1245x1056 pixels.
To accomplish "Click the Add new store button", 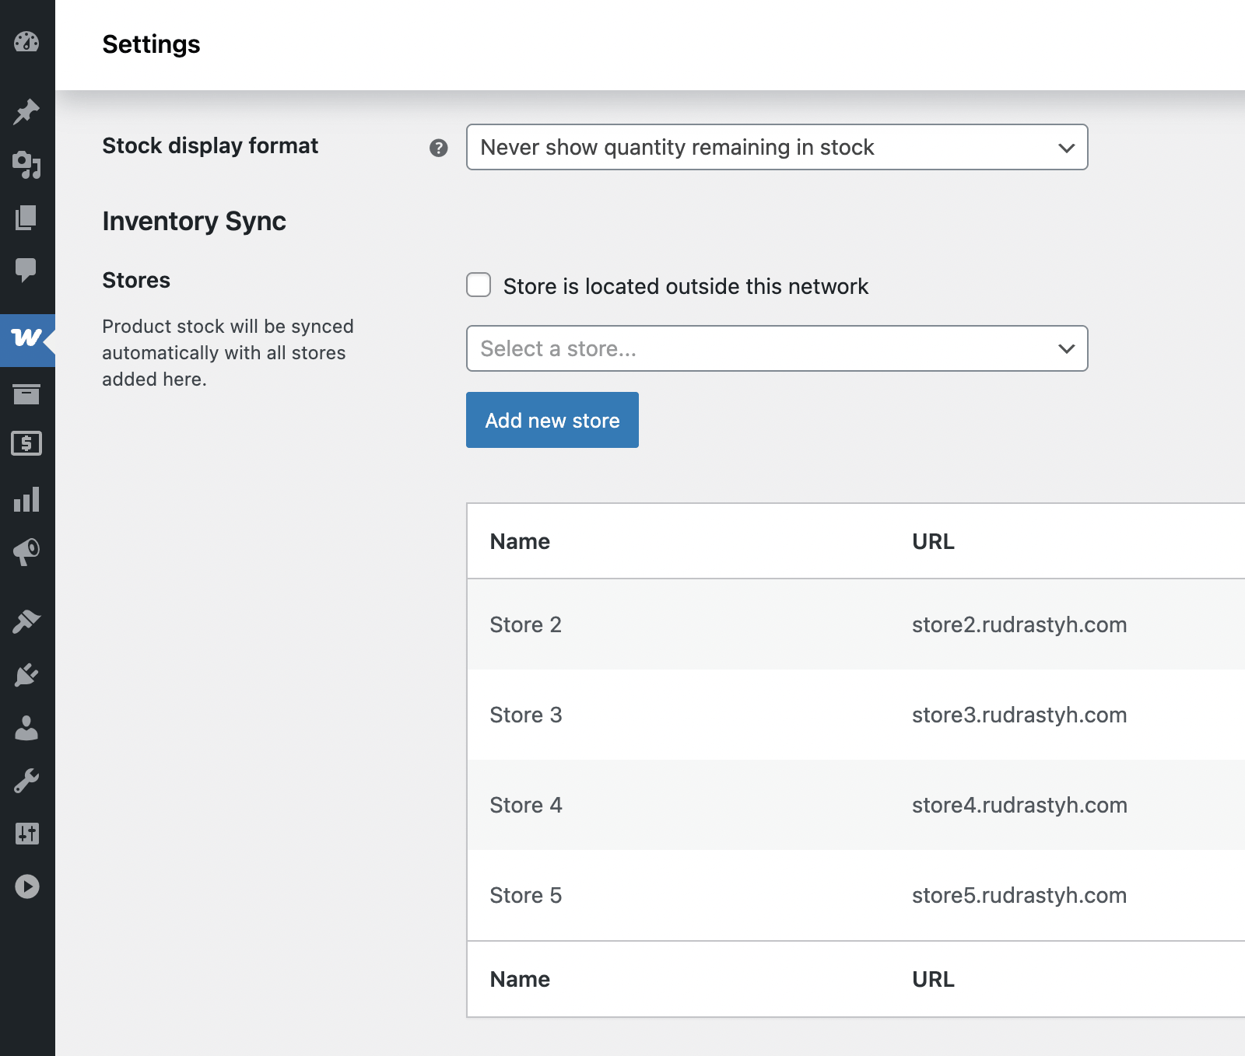I will click(552, 420).
